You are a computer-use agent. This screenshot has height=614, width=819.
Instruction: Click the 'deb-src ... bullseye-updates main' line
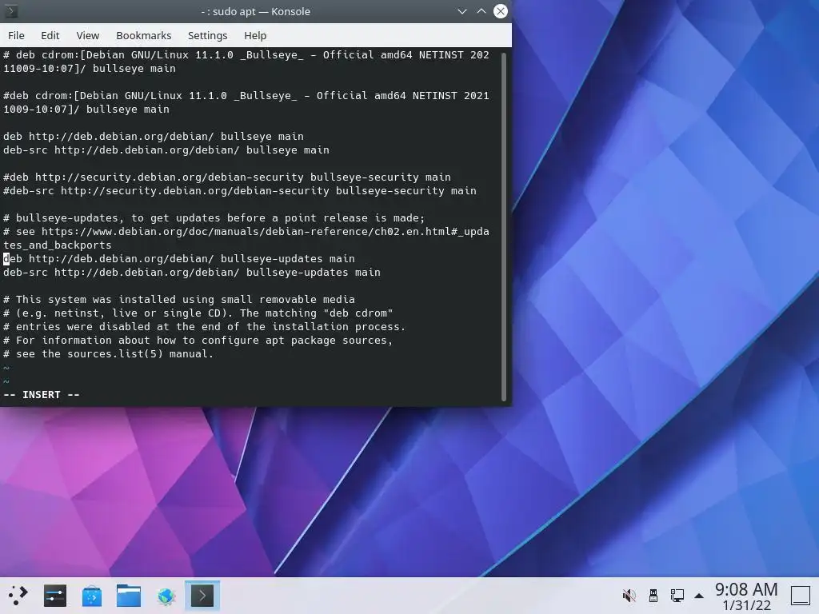[x=192, y=272]
